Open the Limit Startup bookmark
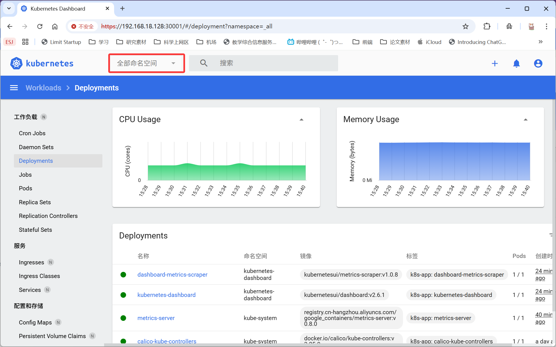Screen dimensions: 556x347 61,42
